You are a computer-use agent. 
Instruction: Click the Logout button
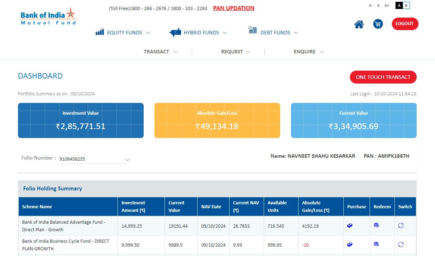point(405,24)
